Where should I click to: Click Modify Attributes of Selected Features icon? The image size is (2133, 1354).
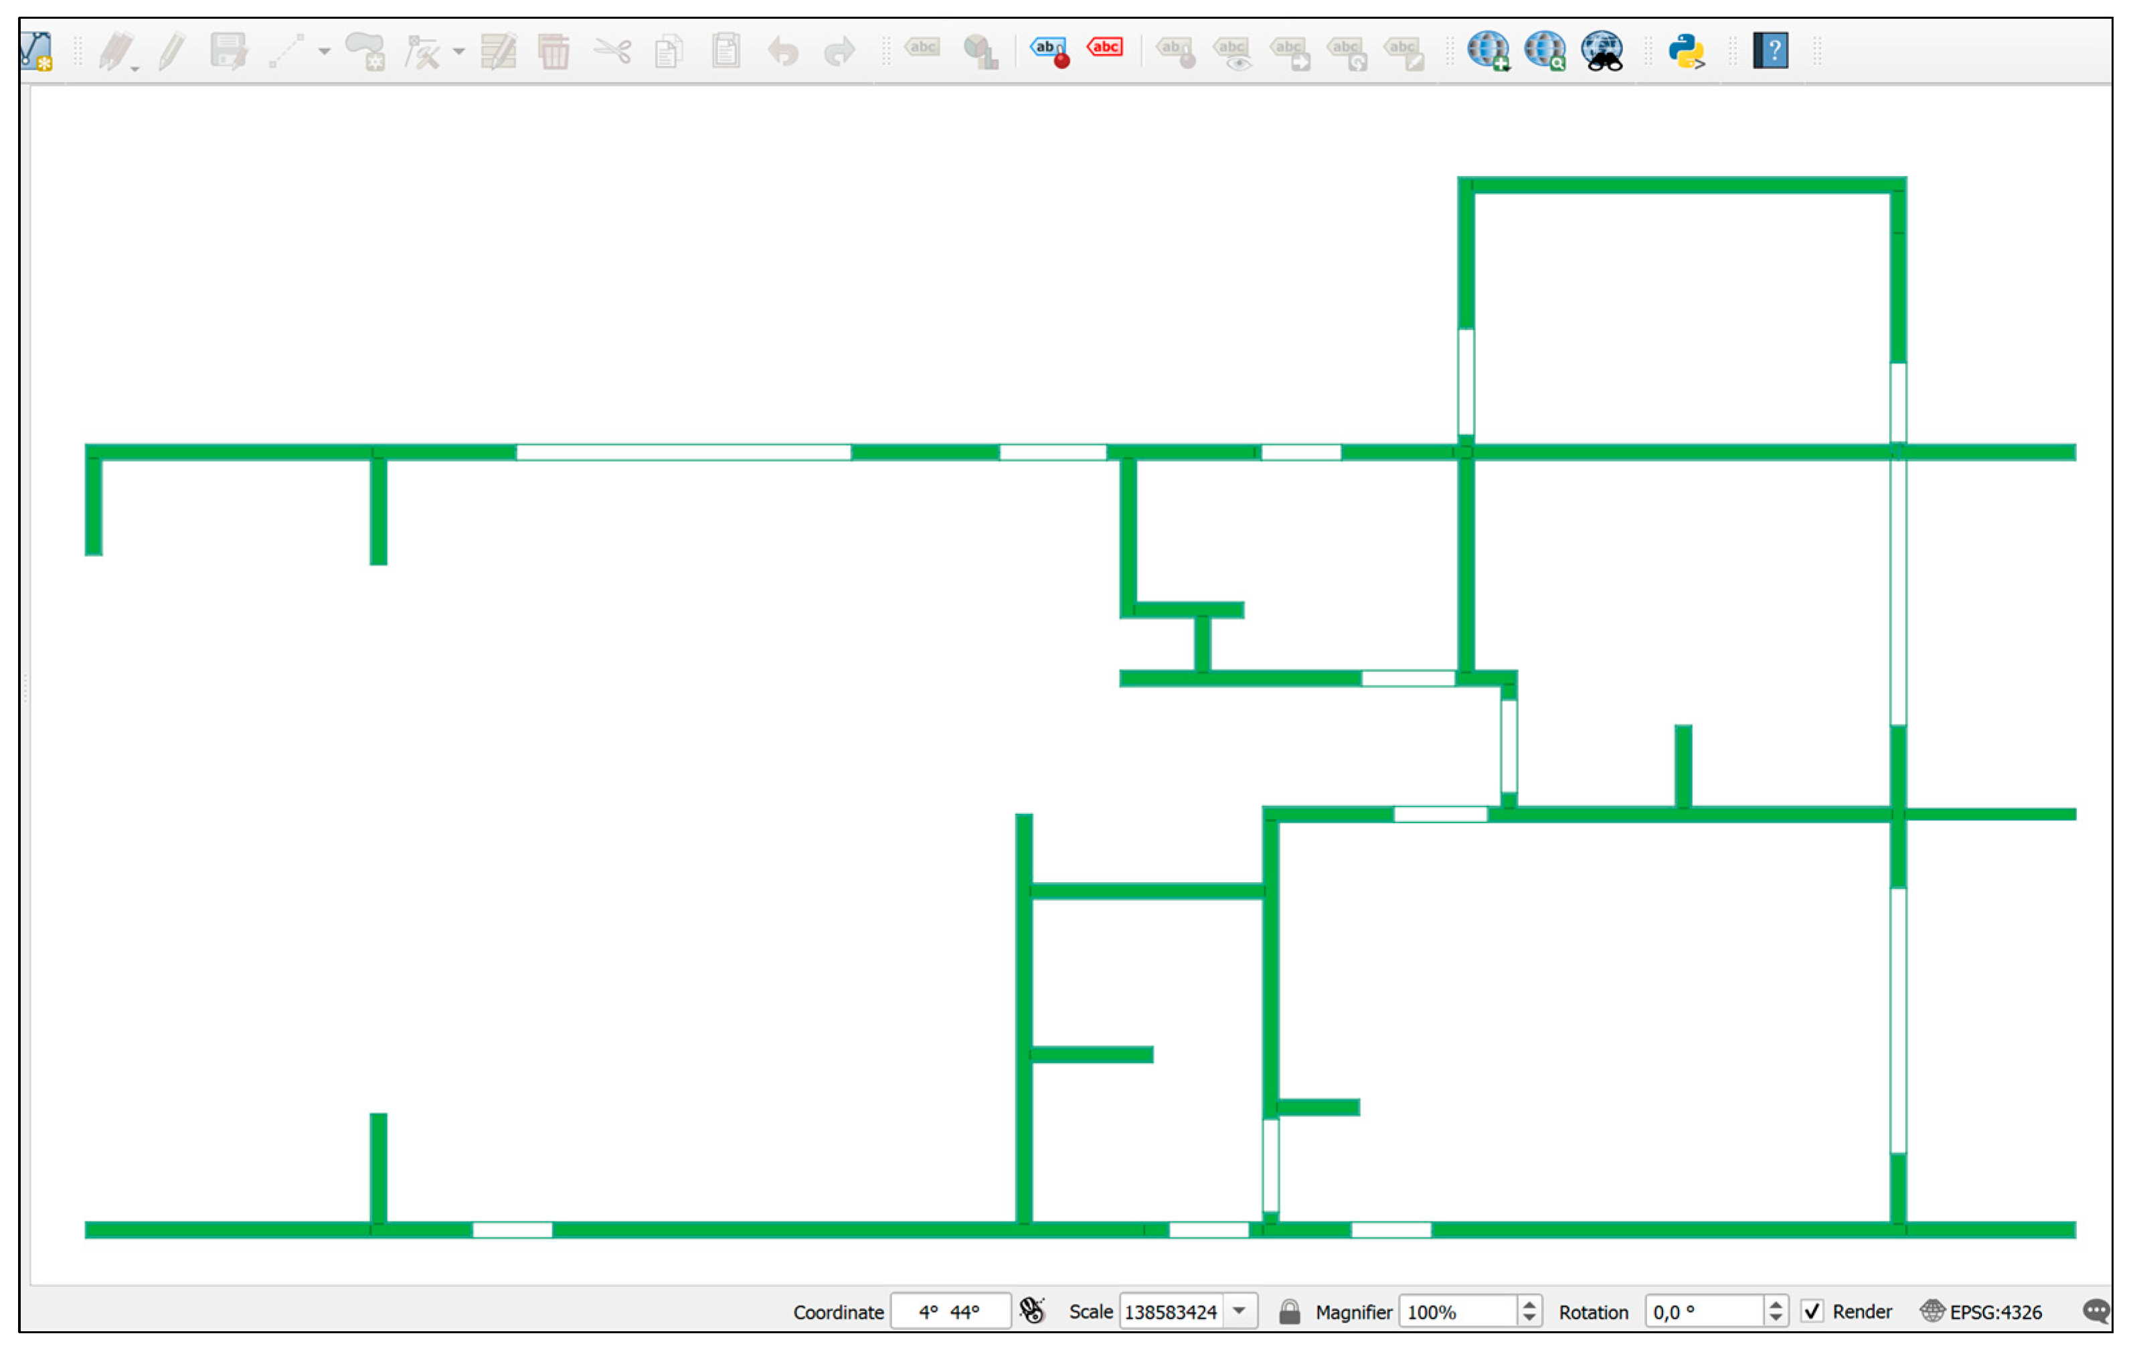[x=499, y=50]
